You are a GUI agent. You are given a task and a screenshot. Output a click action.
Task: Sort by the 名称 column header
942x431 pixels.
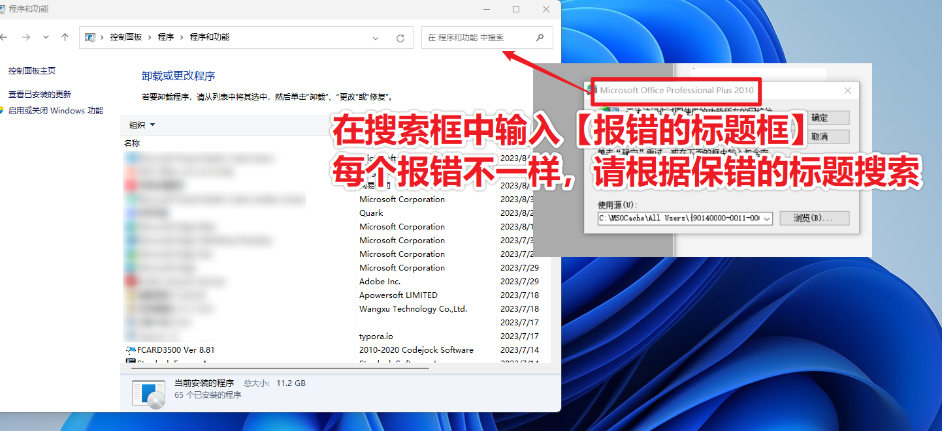pos(132,143)
